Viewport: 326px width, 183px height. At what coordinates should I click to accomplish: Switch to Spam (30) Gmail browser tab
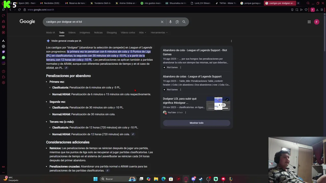click(x=25, y=3)
